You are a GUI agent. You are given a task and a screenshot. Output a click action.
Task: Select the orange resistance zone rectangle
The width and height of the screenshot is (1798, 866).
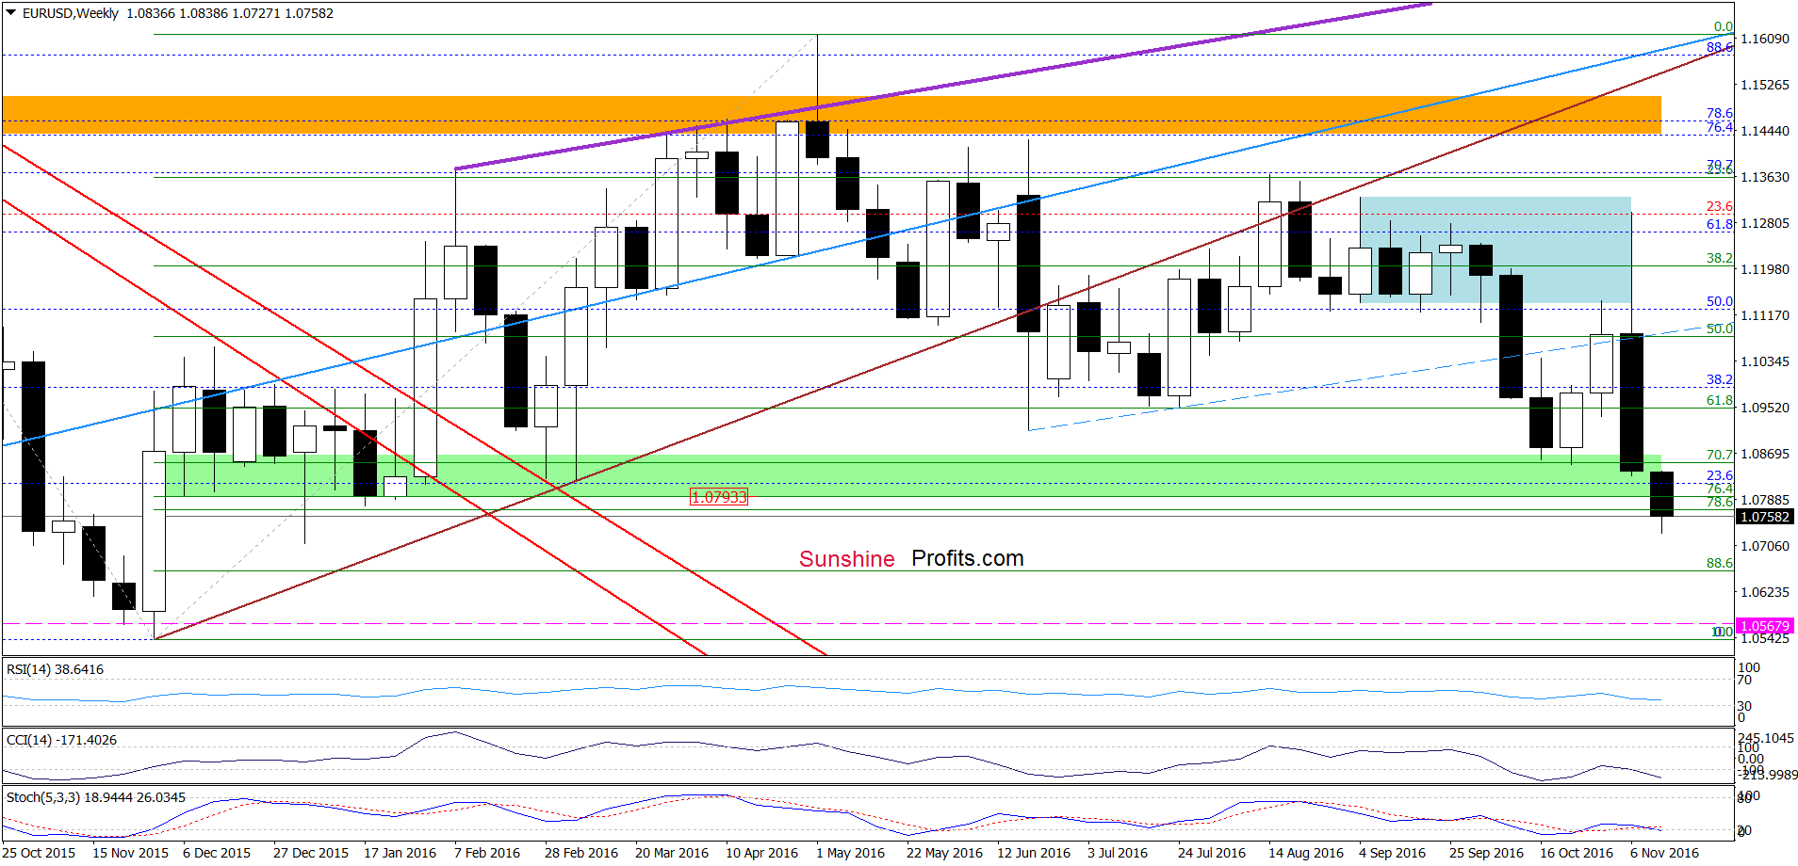(x=831, y=115)
